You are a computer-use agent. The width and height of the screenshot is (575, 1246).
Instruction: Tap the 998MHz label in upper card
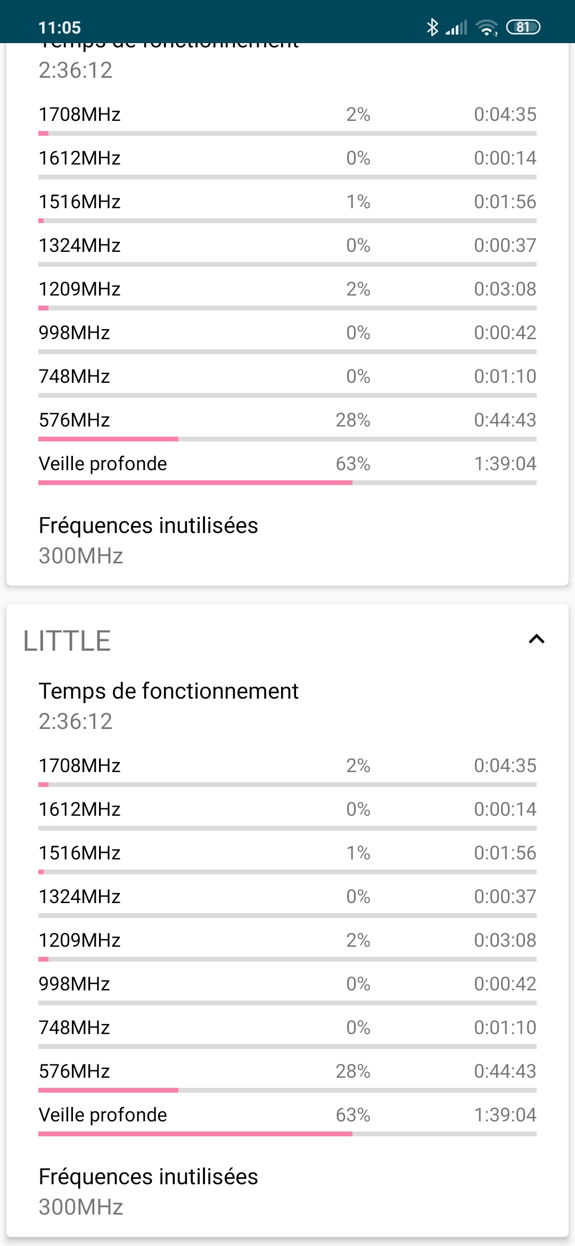75,333
